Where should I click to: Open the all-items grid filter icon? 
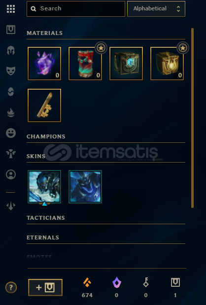click(11, 9)
